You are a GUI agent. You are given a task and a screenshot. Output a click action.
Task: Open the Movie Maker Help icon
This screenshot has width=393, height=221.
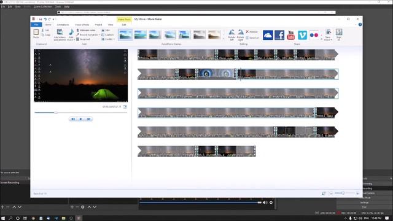click(360, 25)
